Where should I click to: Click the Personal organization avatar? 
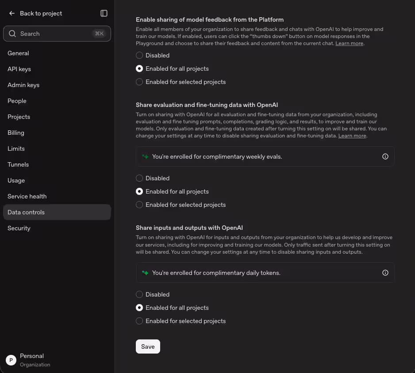pos(11,360)
